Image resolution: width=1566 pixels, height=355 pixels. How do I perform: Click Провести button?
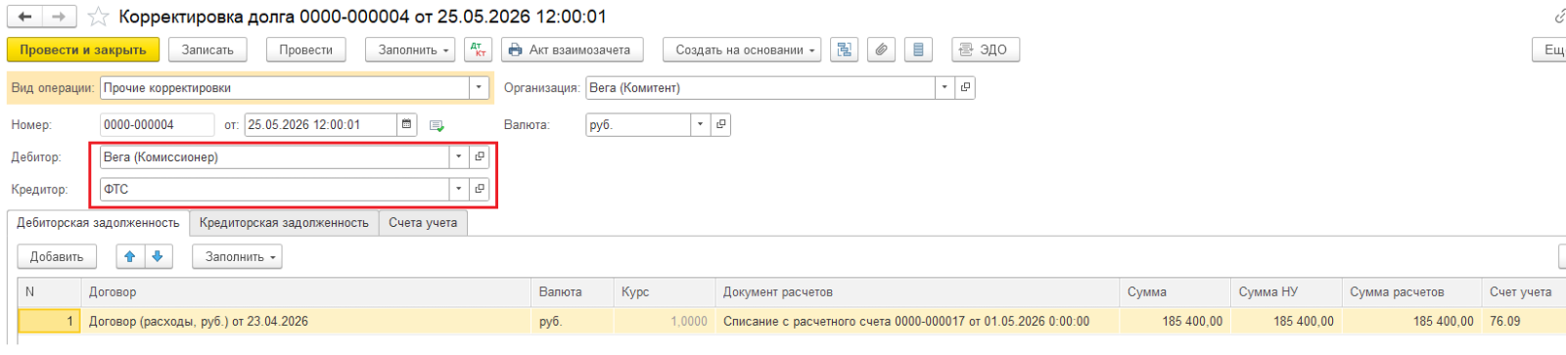coord(305,50)
